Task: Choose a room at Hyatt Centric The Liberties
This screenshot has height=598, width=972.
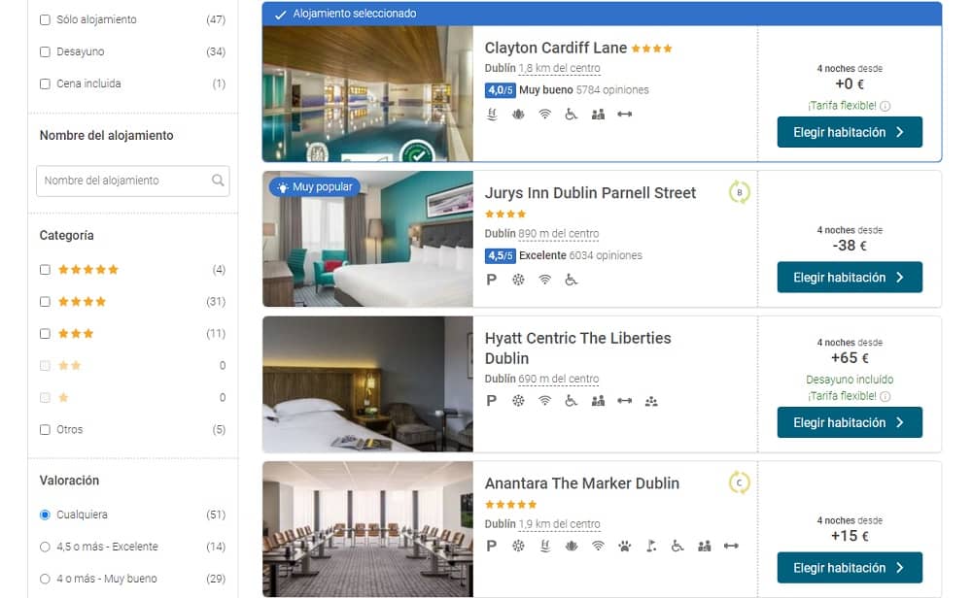Action: pos(850,422)
